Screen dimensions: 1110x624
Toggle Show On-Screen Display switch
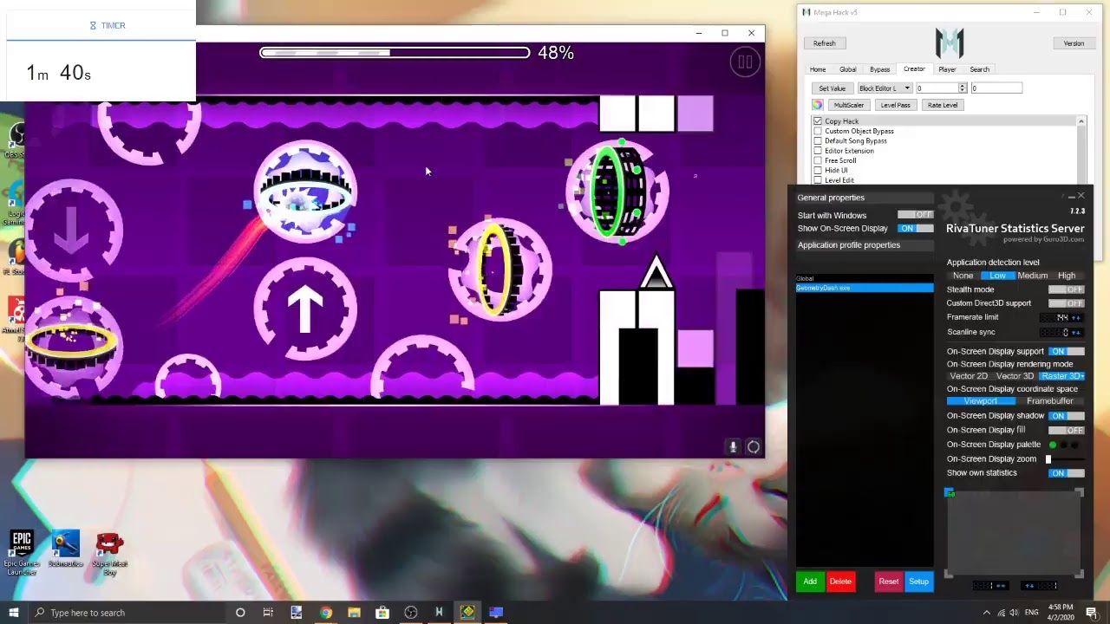pos(915,228)
